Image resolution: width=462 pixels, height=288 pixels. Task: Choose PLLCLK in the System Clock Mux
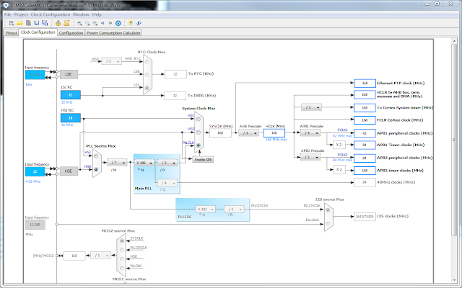coord(199,145)
